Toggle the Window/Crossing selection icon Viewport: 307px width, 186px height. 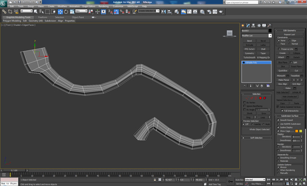pos(53,12)
